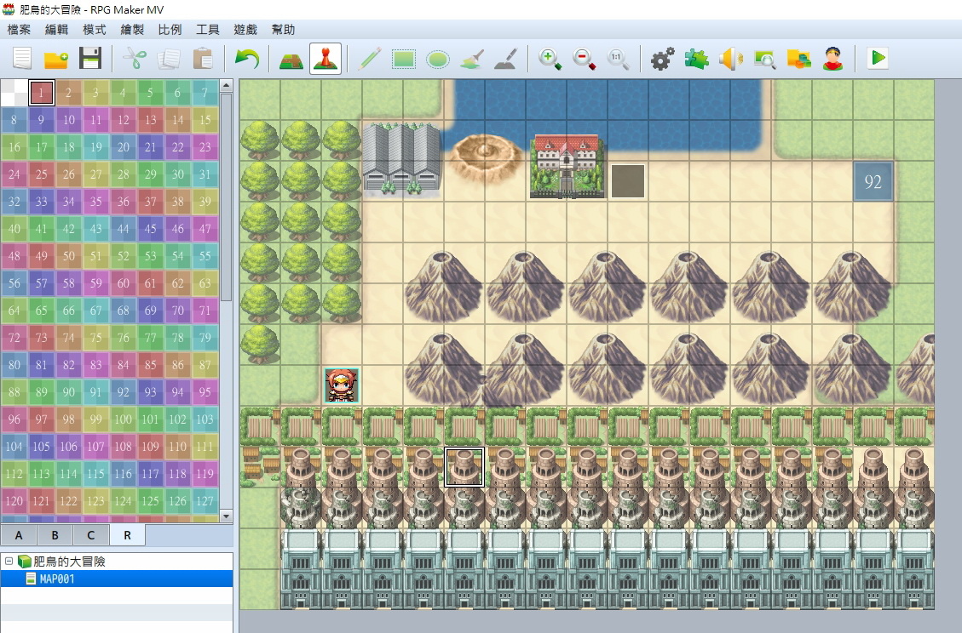Click the gray event square beside mansion
This screenshot has width=962, height=633.
(x=628, y=181)
